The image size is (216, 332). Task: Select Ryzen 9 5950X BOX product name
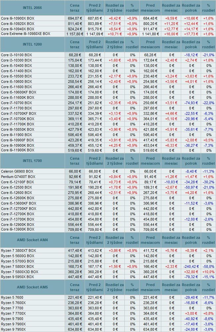coord(17,277)
